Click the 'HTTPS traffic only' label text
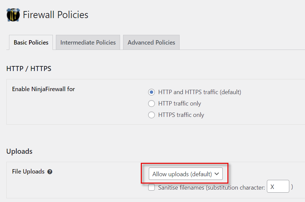This screenshot has height=202, width=305. 181,115
